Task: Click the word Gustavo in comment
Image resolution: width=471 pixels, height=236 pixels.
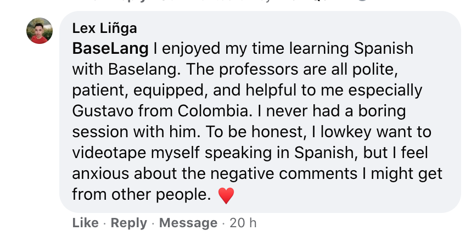Action: [x=101, y=111]
